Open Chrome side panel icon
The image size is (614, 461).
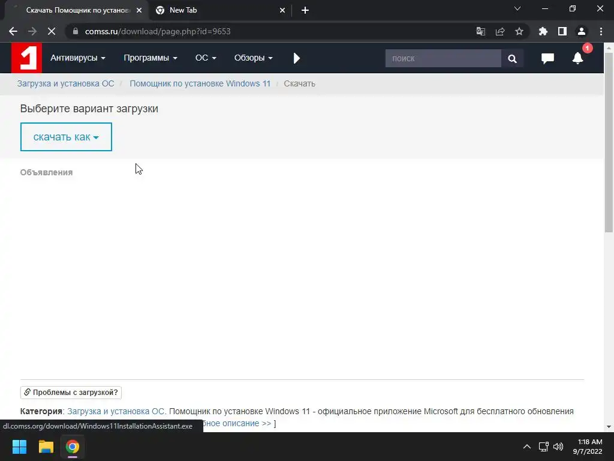click(562, 31)
